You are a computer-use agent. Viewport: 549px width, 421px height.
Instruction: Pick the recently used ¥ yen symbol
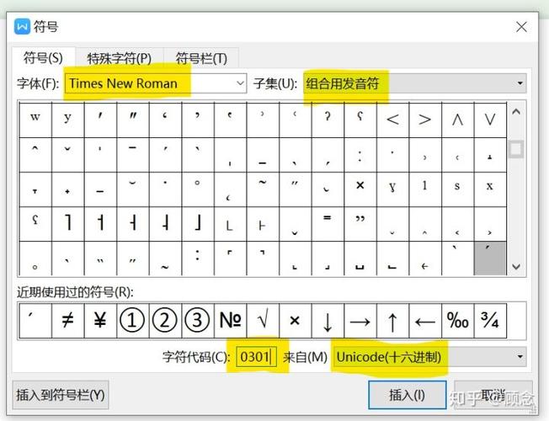[x=100, y=321]
